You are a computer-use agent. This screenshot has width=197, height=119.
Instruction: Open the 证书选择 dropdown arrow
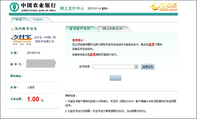click(136, 67)
